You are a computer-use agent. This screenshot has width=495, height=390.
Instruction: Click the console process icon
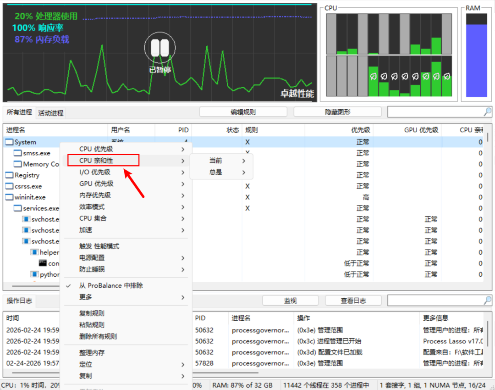(43, 263)
